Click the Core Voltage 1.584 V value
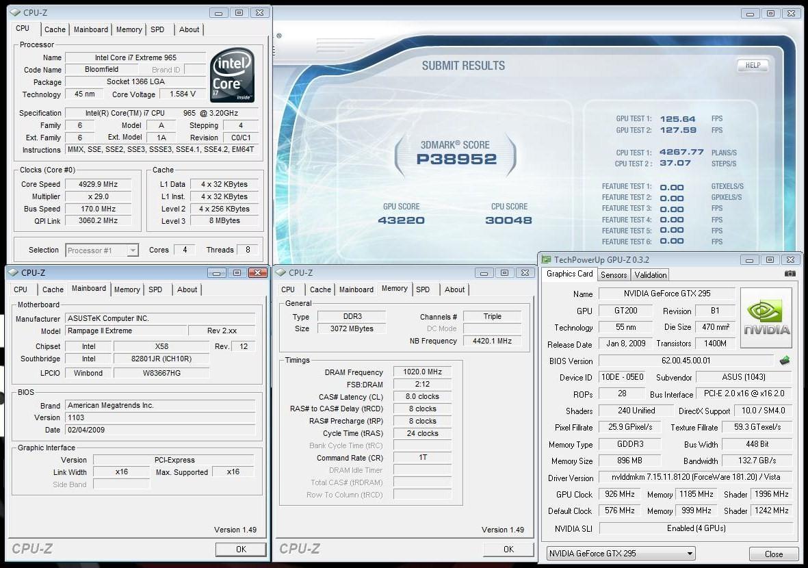 (x=183, y=94)
